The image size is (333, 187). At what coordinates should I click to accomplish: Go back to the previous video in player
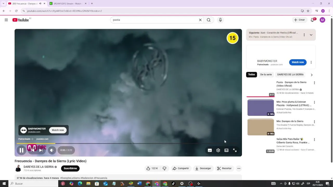click(x=33, y=150)
